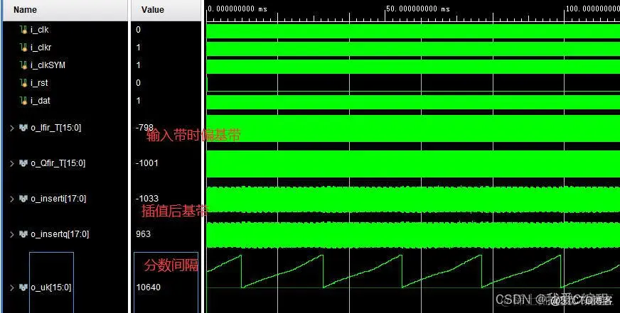Image resolution: width=620 pixels, height=313 pixels.
Task: Click the 10640 value cell
Action: pyautogui.click(x=149, y=287)
